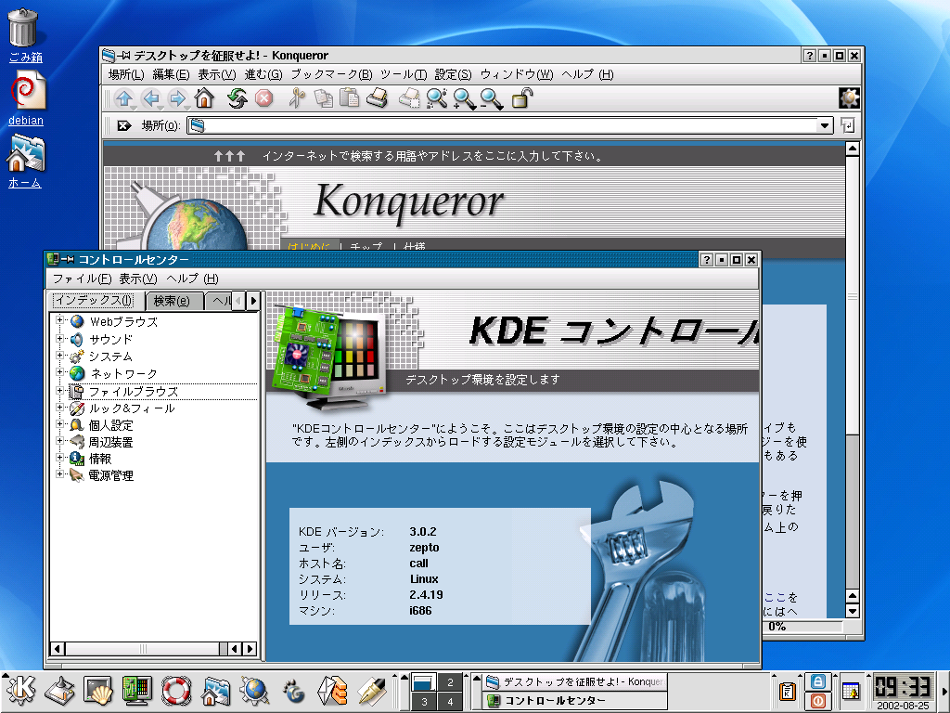Open Control Center from the panel icon
Screen dimensions: 950x713
(x=137, y=691)
